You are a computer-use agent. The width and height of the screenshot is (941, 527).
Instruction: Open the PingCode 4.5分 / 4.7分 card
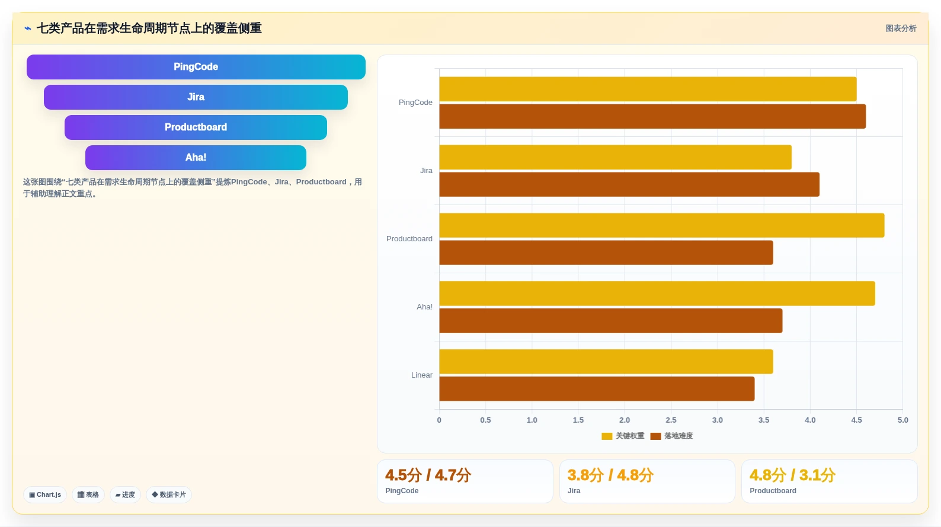point(465,481)
